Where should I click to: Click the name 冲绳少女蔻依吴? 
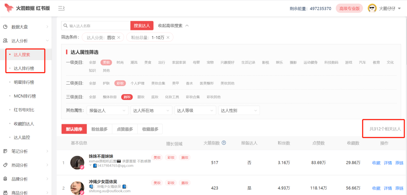(x=103, y=182)
